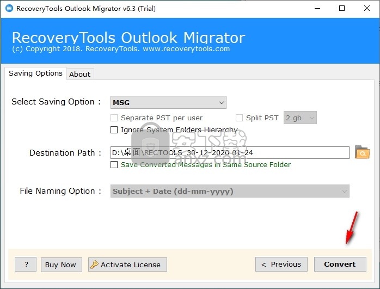Viewport: 380px width, 289px height.
Task: Click the key icon on Activate License
Action: click(x=94, y=265)
